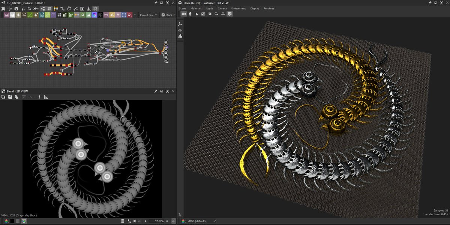The height and width of the screenshot is (225, 450).
Task: Show image info in the 2D view toolbar
Action: click(39, 97)
